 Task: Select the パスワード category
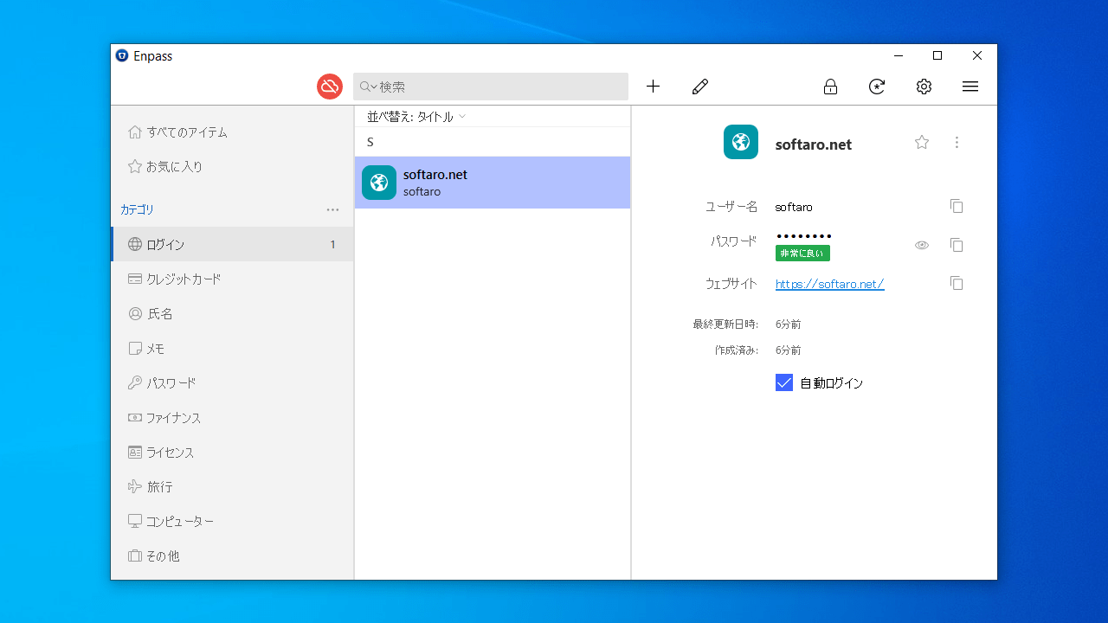[x=232, y=382]
